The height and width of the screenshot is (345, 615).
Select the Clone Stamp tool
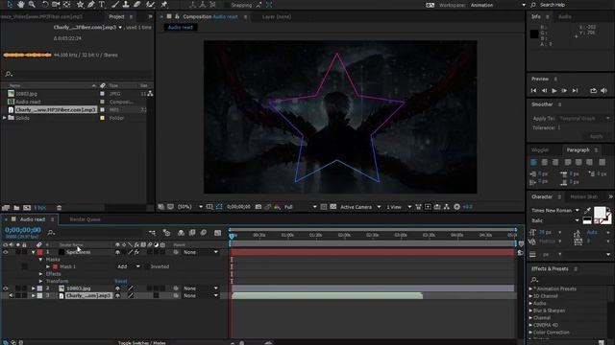(x=126, y=4)
